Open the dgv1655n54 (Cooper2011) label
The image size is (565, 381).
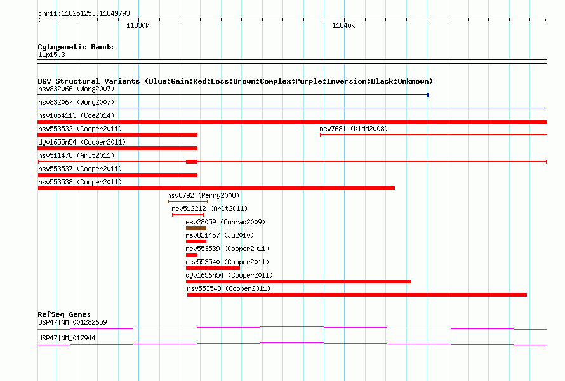tap(82, 142)
